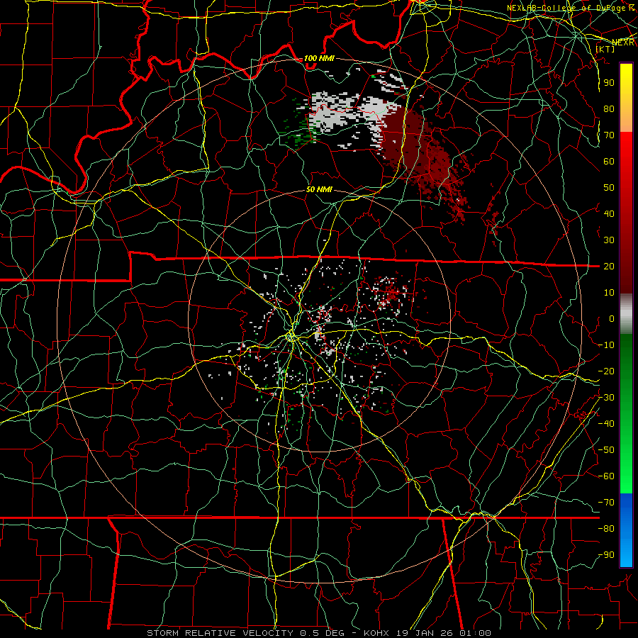Click the 30 value on the velocity scale
The height and width of the screenshot is (638, 638).
tap(609, 240)
